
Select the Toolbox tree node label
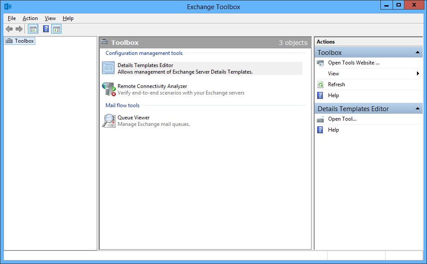24,41
